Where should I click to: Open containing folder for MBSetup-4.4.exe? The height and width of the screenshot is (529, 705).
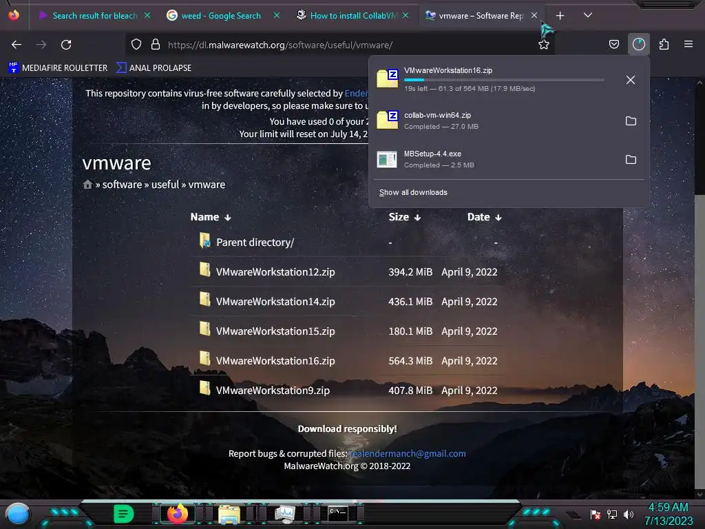click(631, 160)
